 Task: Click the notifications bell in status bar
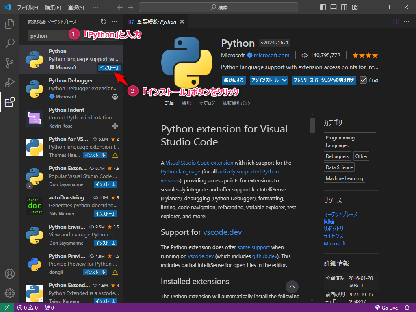pos(407,308)
